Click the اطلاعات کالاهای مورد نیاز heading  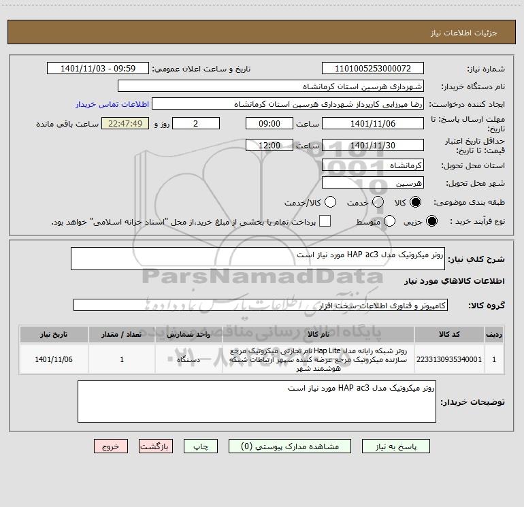[454, 281]
